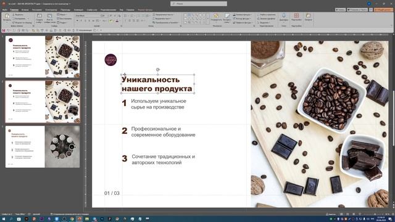Select the first slide thumbnail

[x=43, y=56]
